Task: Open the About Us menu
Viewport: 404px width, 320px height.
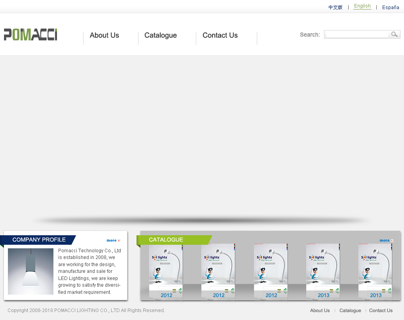Action: (104, 35)
